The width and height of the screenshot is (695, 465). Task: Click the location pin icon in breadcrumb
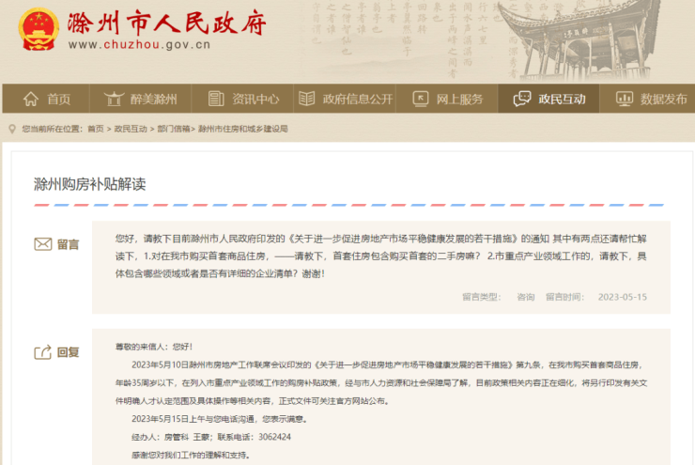click(x=12, y=129)
